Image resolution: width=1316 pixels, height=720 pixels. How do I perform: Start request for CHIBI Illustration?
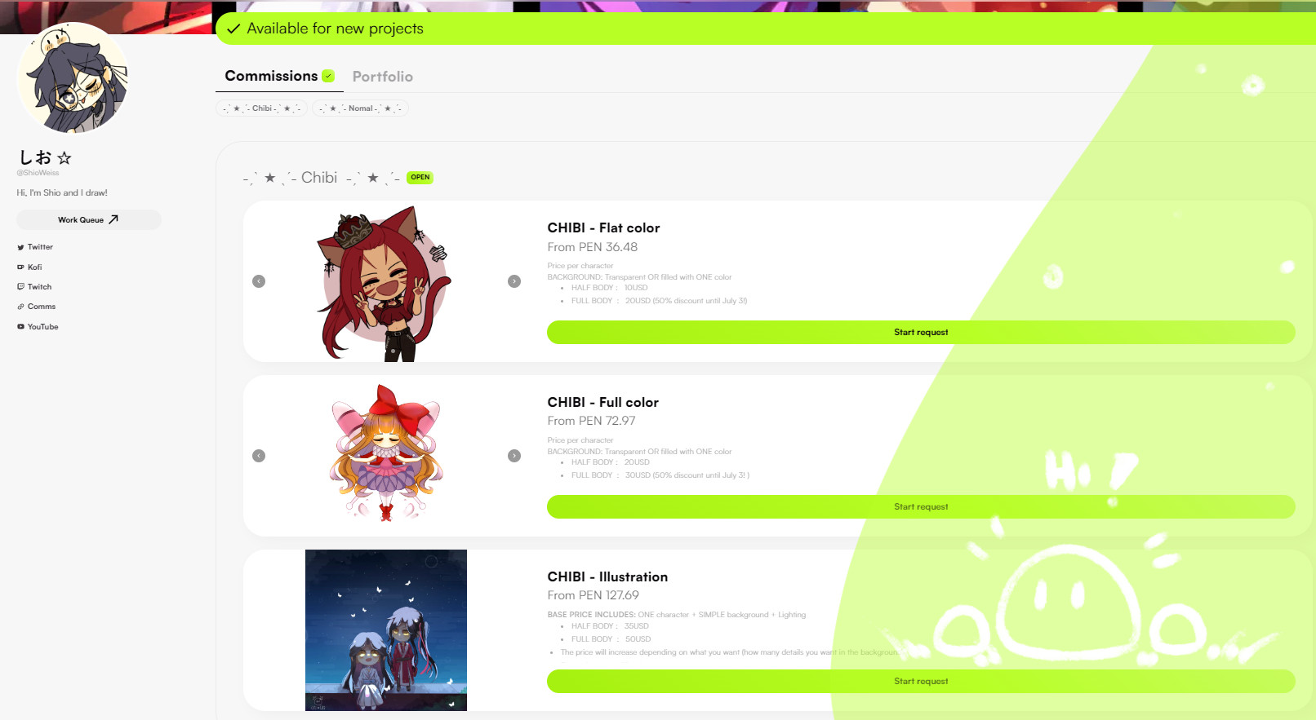tap(921, 681)
